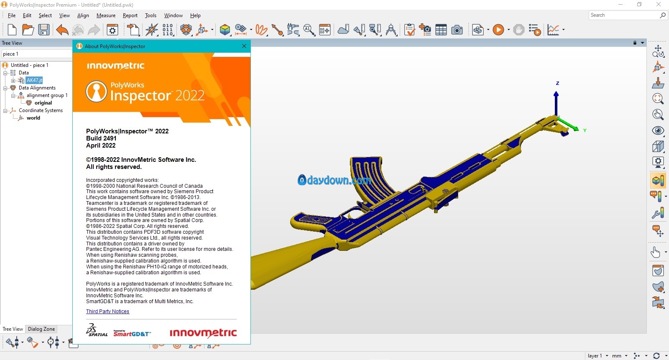Click the clipboard checkmark icon in toolbar
Screen dimensions: 669x360
tap(409, 30)
